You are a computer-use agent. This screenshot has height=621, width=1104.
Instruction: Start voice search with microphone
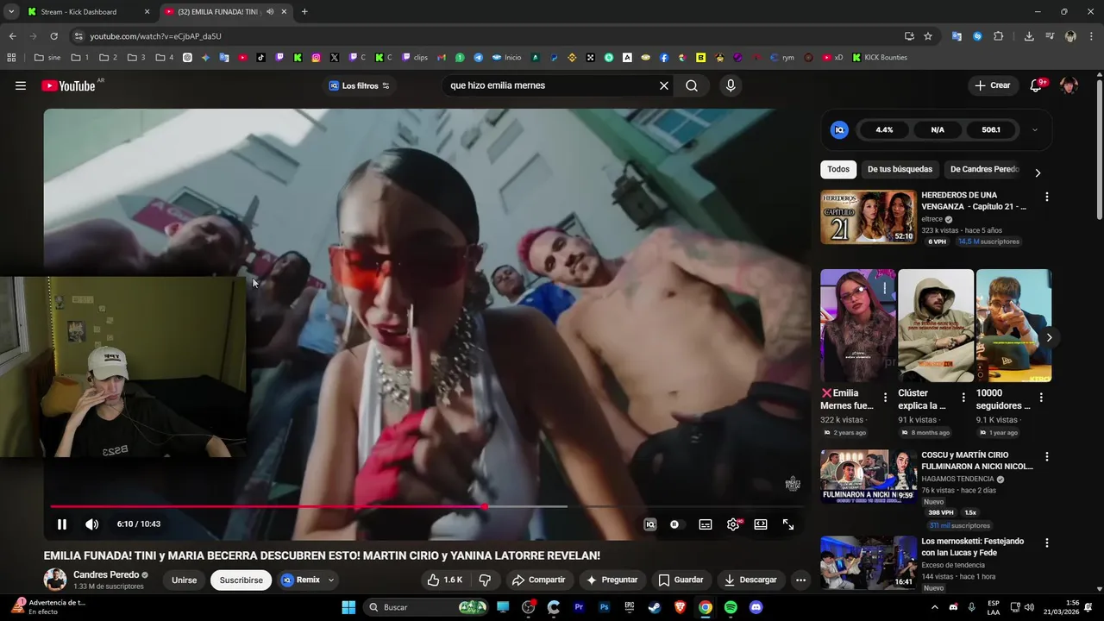point(731,85)
